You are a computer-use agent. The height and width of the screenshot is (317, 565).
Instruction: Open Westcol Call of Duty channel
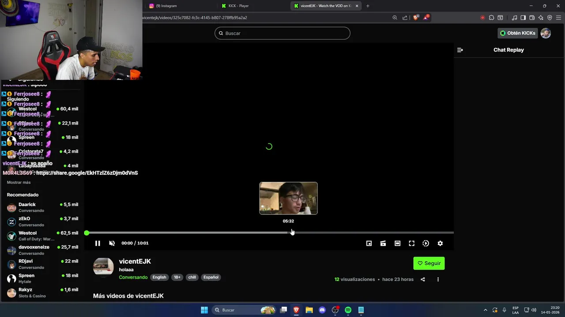pos(42,236)
